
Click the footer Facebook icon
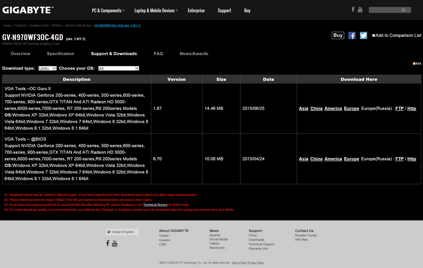click(x=108, y=243)
